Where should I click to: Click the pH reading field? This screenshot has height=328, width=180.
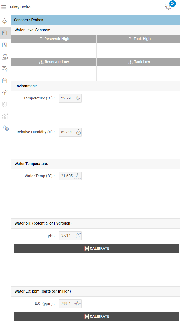[x=70, y=235]
